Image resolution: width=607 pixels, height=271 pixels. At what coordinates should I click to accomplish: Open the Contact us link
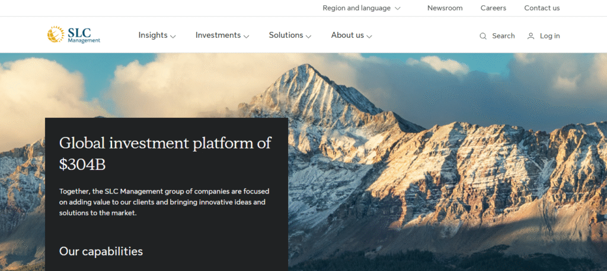click(542, 8)
